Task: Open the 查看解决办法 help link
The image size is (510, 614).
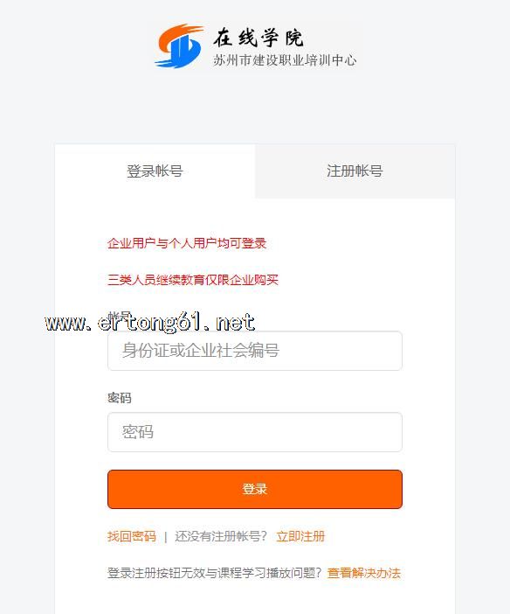Action: (x=364, y=573)
